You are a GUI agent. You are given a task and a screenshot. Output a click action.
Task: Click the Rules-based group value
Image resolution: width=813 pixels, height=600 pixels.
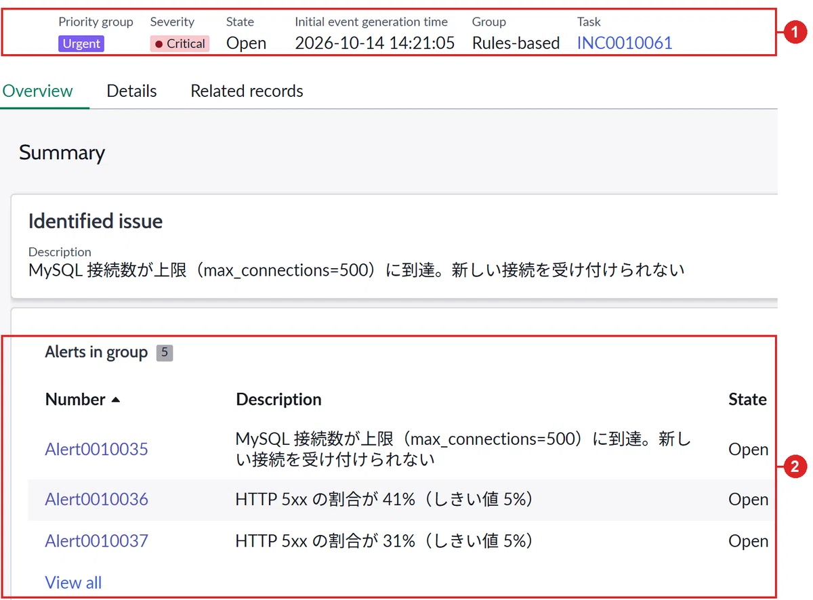pos(516,43)
